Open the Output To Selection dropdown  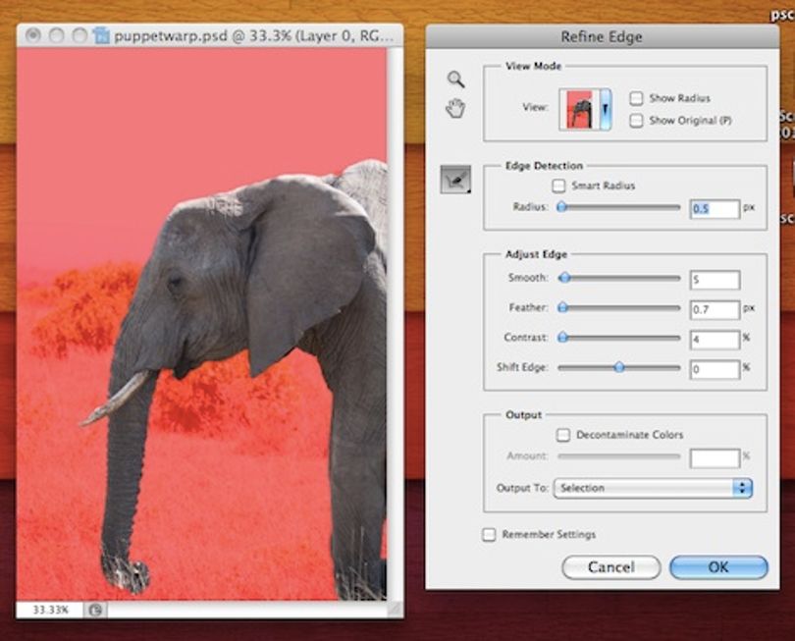(653, 488)
